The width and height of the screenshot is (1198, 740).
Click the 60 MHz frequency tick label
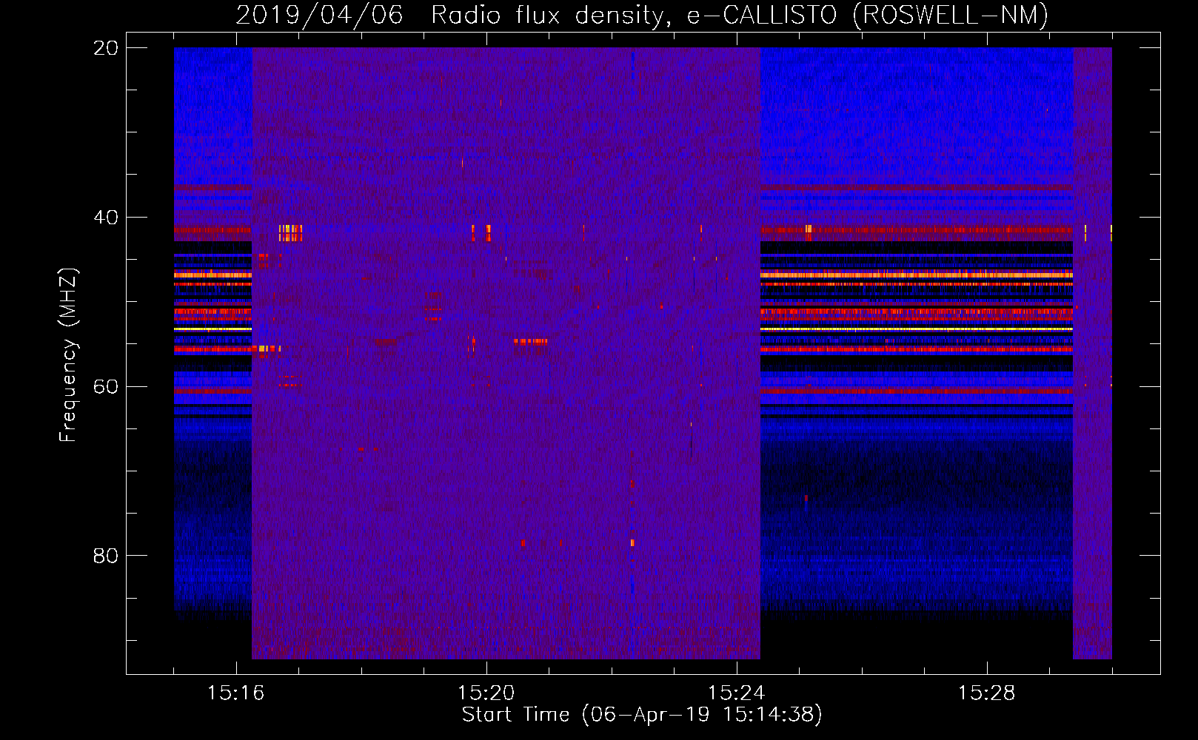[x=105, y=387]
